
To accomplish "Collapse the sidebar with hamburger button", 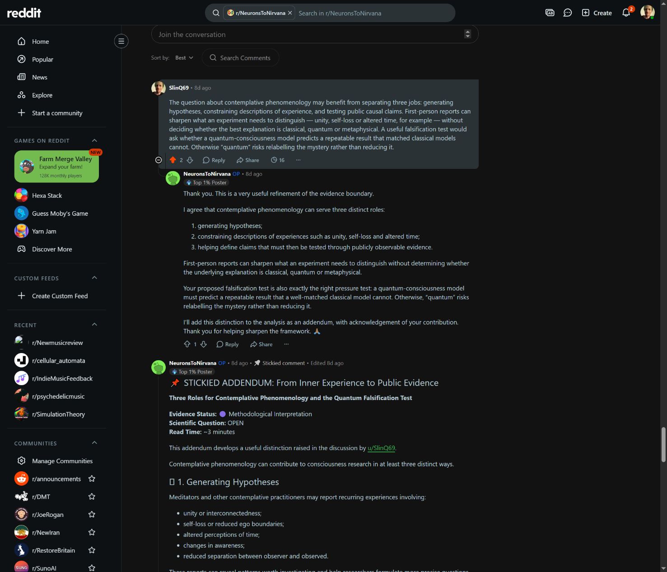I will (x=121, y=41).
